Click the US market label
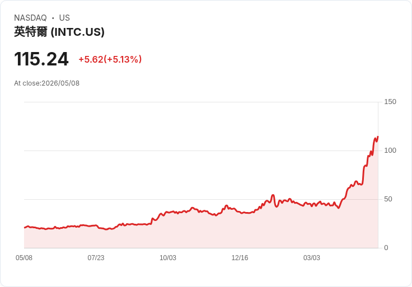 [64, 18]
